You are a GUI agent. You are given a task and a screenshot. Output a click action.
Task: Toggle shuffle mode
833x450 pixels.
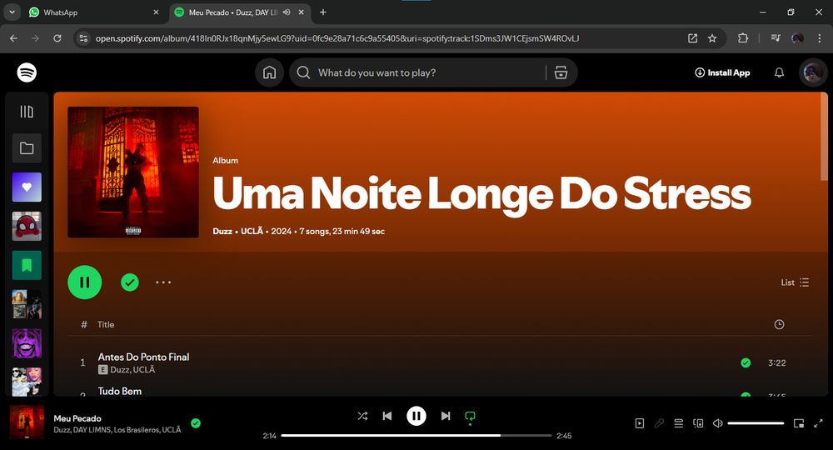tap(362, 416)
